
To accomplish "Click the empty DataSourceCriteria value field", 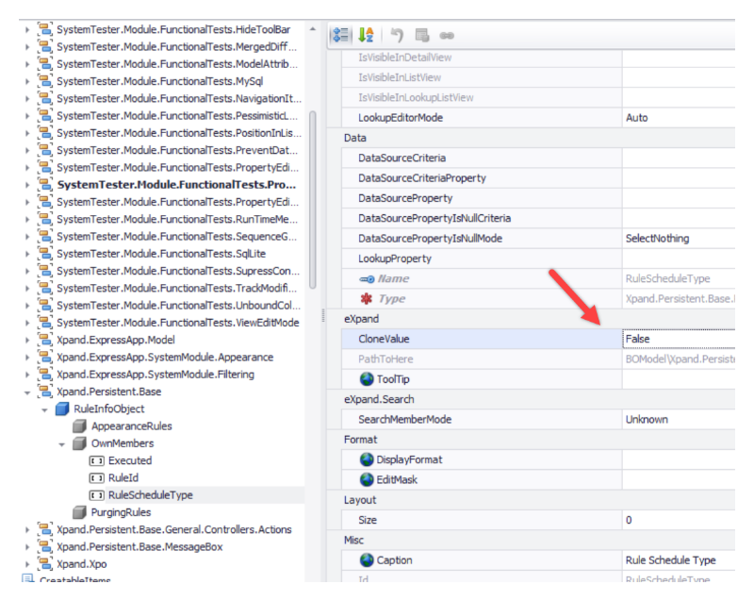I will [679, 158].
